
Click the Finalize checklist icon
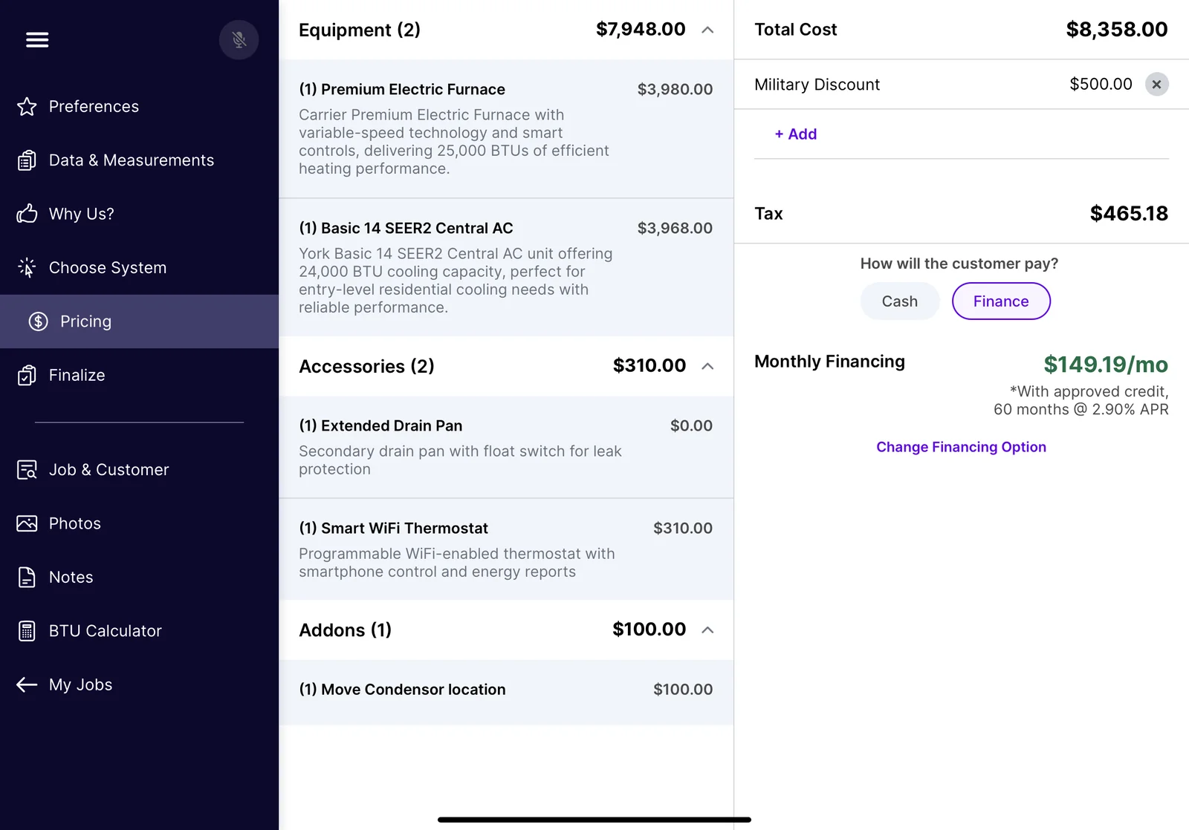27,375
